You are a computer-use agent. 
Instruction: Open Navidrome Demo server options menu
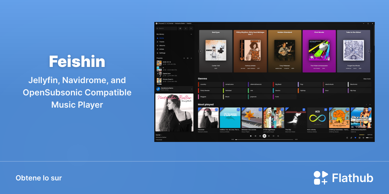(192, 89)
